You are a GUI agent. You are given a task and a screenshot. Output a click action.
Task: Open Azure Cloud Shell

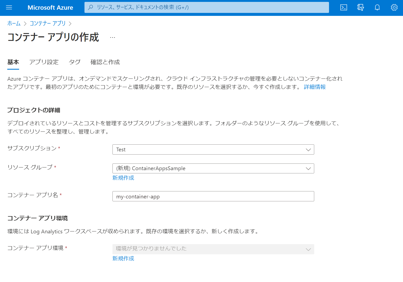pos(343,8)
